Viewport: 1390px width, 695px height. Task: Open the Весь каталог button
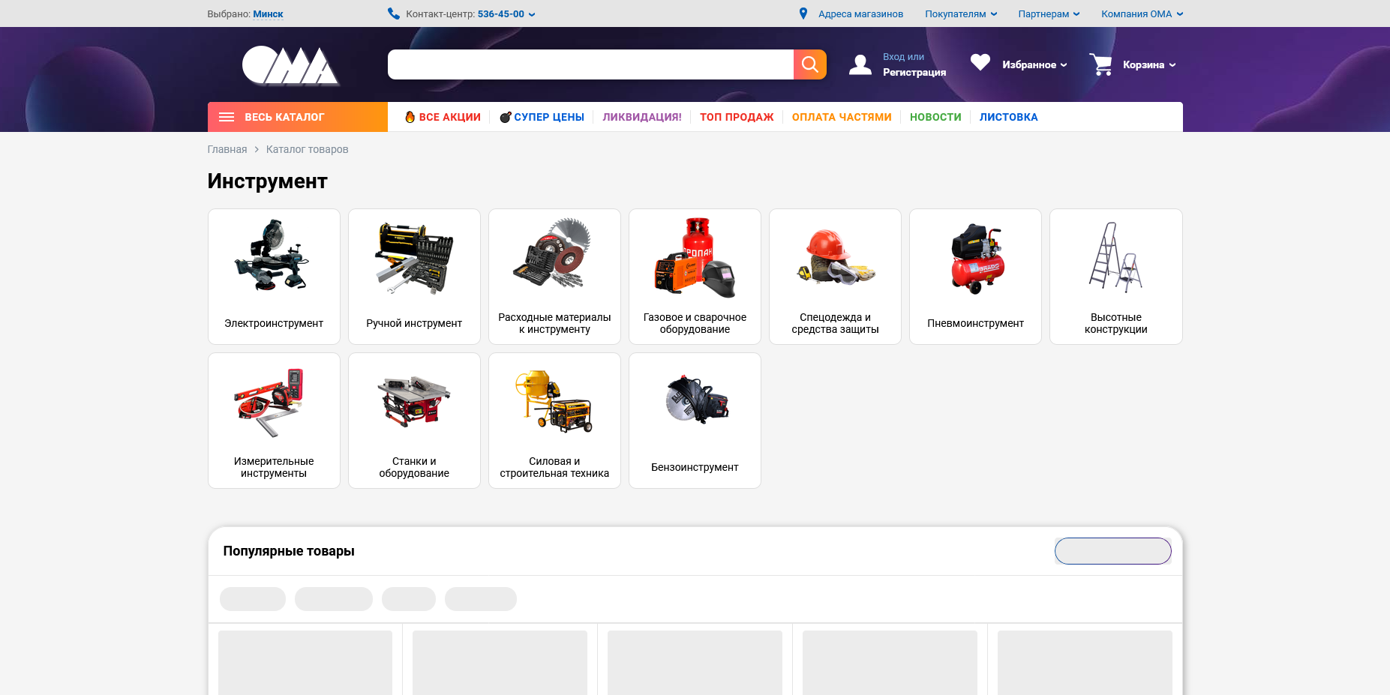click(298, 117)
